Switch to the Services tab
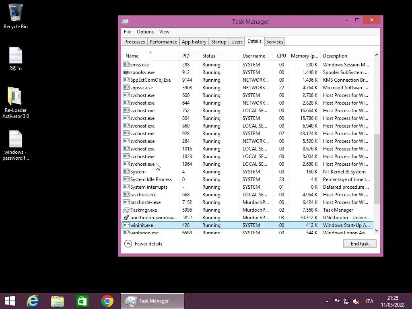Viewport: 412px width, 309px height. (274, 42)
